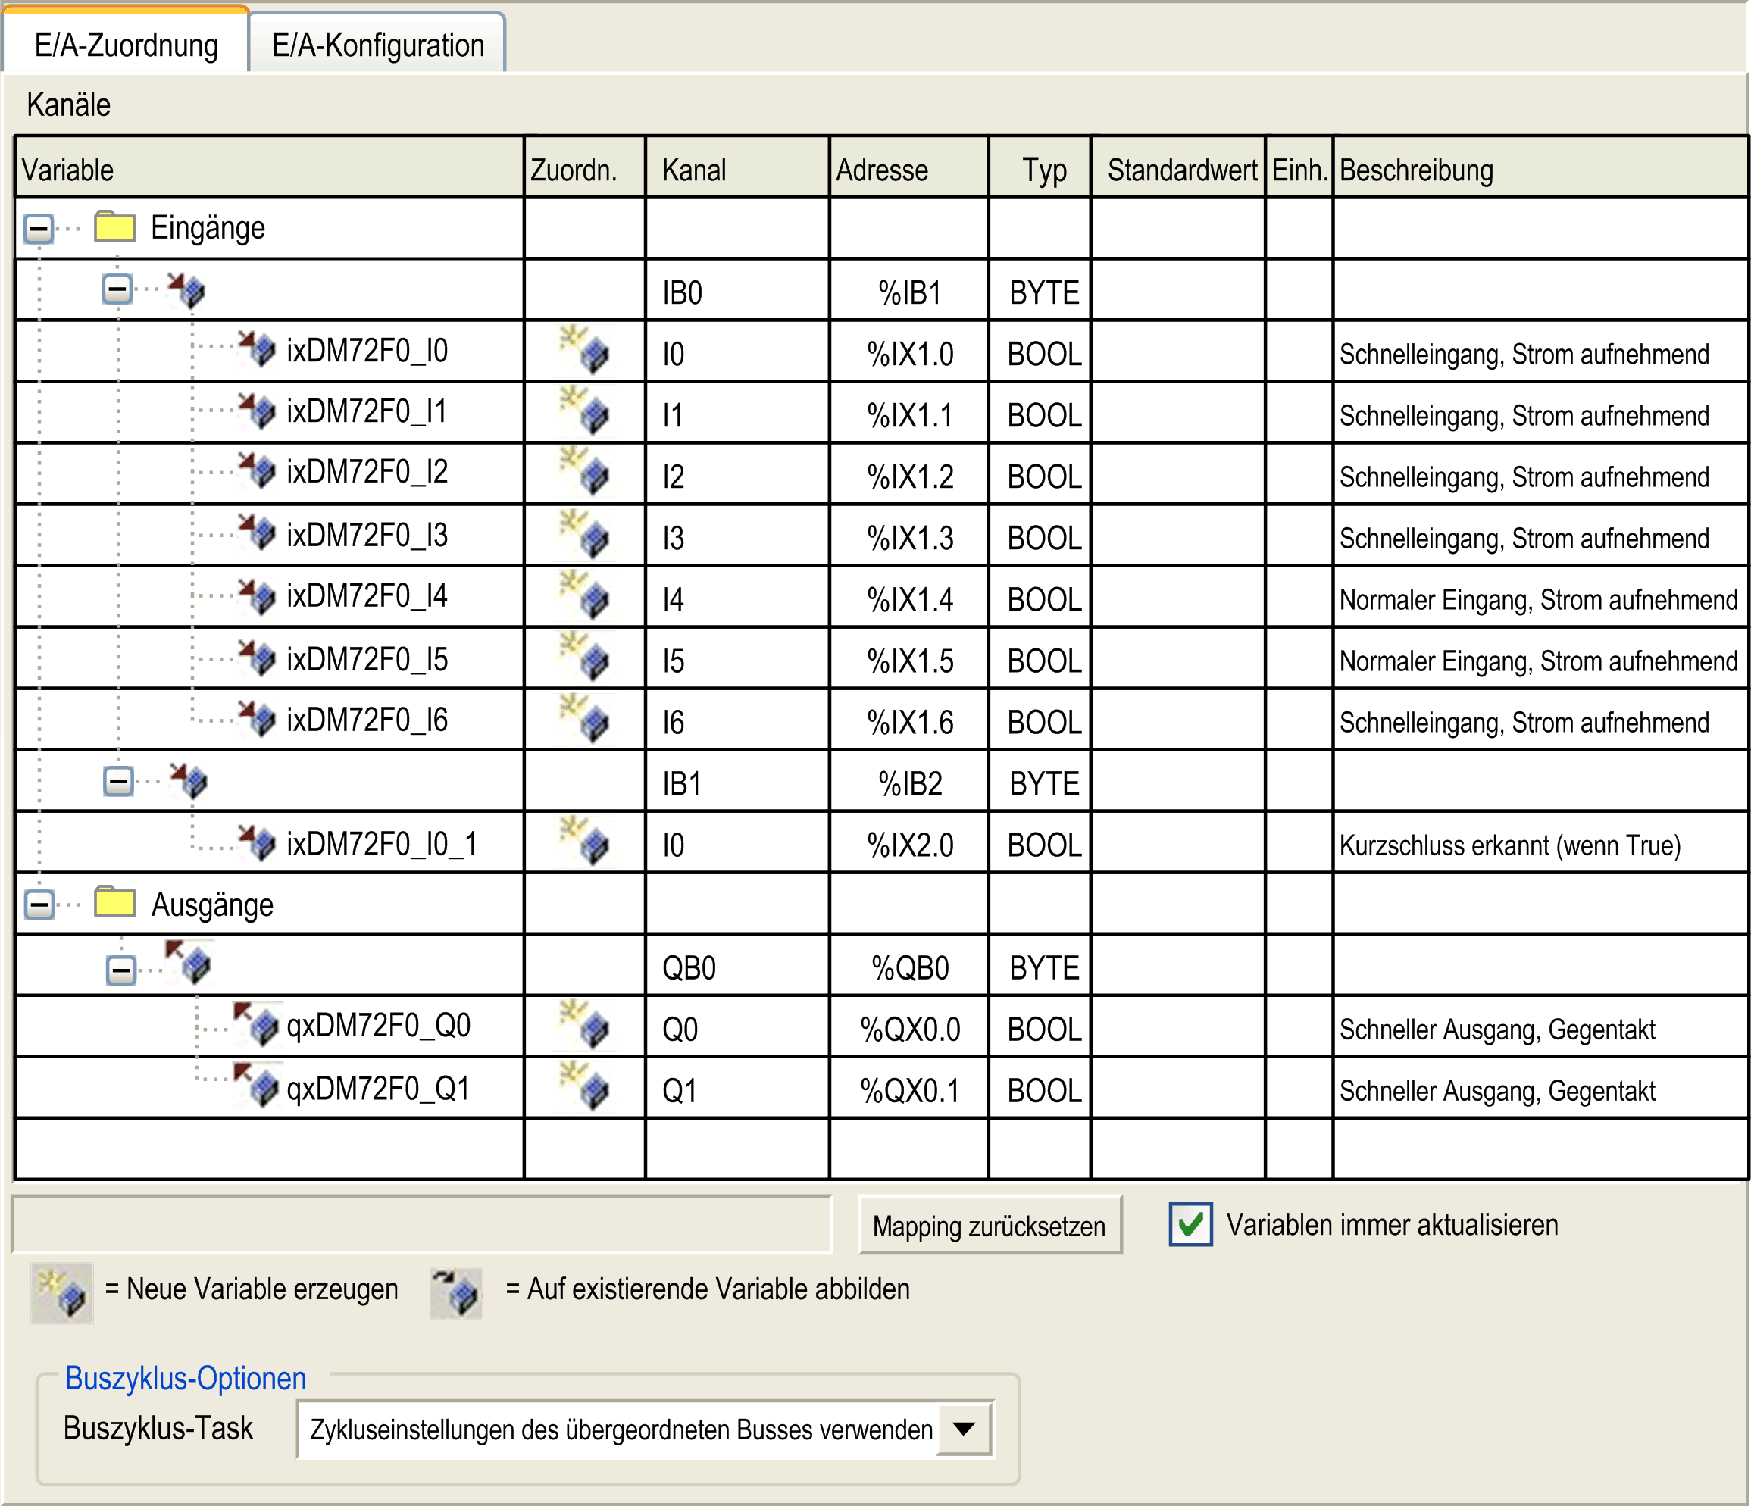Image resolution: width=1751 pixels, height=1506 pixels.
Task: Click the input variable icon of ixDM72F0_I5
Action: click(x=256, y=657)
